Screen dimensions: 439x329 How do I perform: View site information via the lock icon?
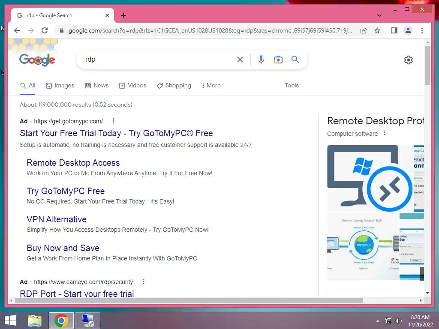pyautogui.click(x=62, y=30)
